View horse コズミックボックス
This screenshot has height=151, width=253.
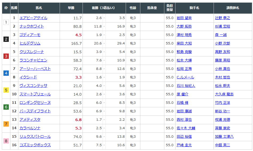coord(35,145)
